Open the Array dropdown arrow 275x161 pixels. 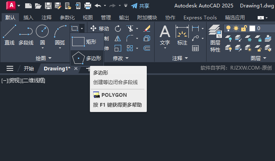137,48
